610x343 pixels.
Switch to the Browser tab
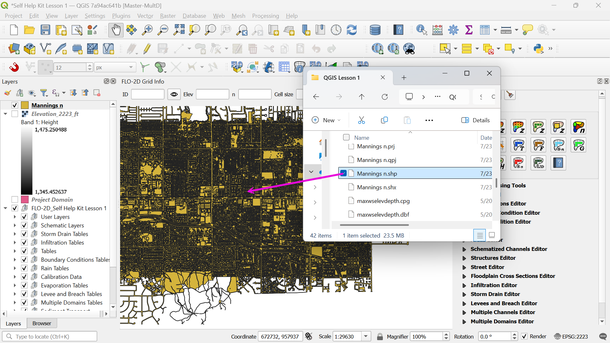click(x=42, y=323)
